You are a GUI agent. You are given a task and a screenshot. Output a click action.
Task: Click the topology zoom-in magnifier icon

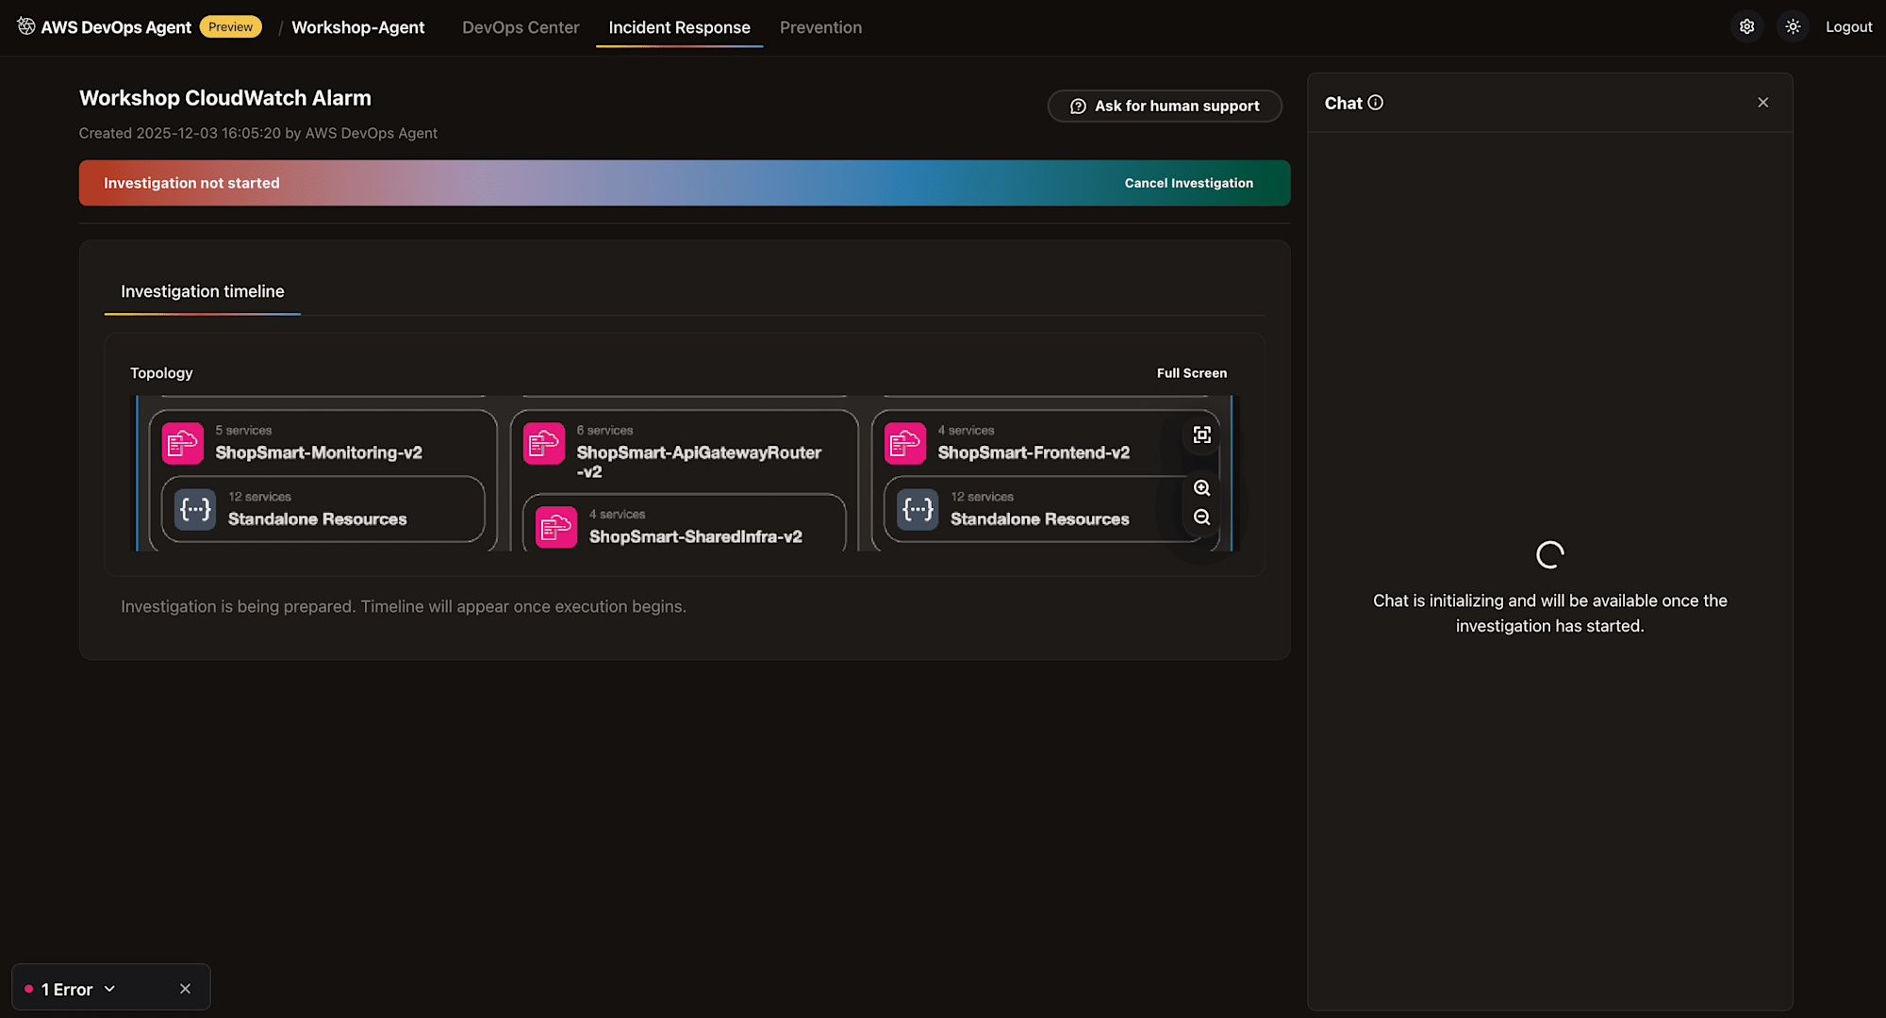pos(1201,487)
